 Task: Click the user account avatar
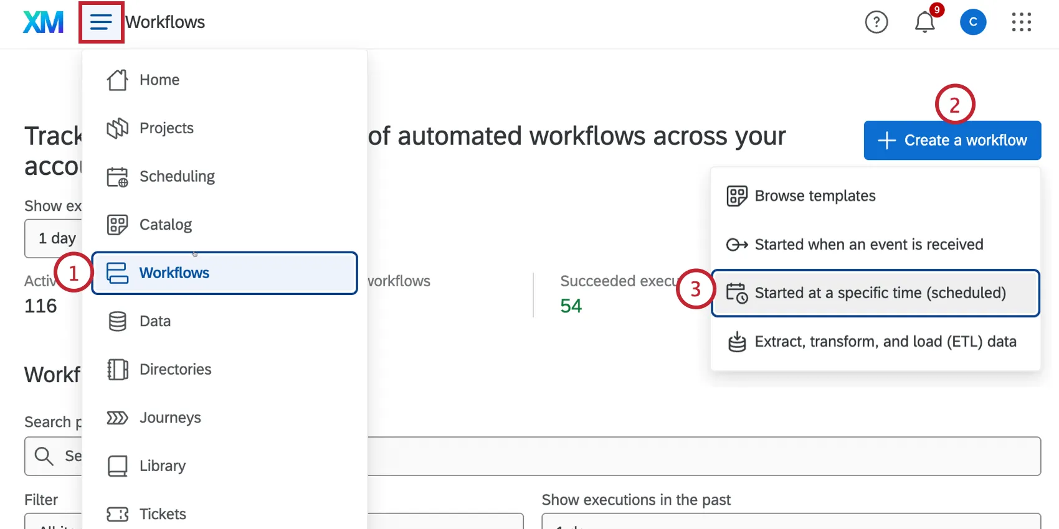pyautogui.click(x=972, y=22)
